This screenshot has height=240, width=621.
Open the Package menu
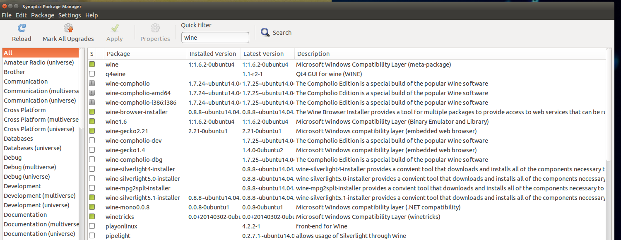tap(43, 15)
